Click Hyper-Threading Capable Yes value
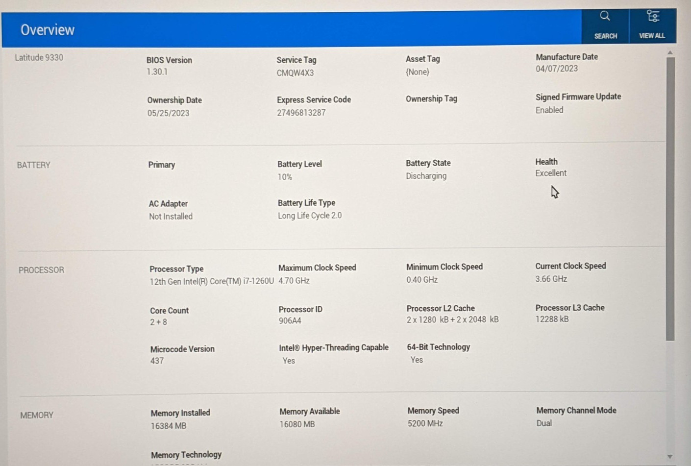Screen dimensions: 691x466 (x=289, y=361)
